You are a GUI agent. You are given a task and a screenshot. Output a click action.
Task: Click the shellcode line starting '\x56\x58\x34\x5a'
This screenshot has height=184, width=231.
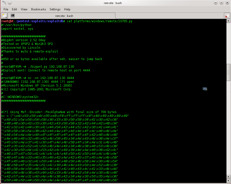(60, 131)
